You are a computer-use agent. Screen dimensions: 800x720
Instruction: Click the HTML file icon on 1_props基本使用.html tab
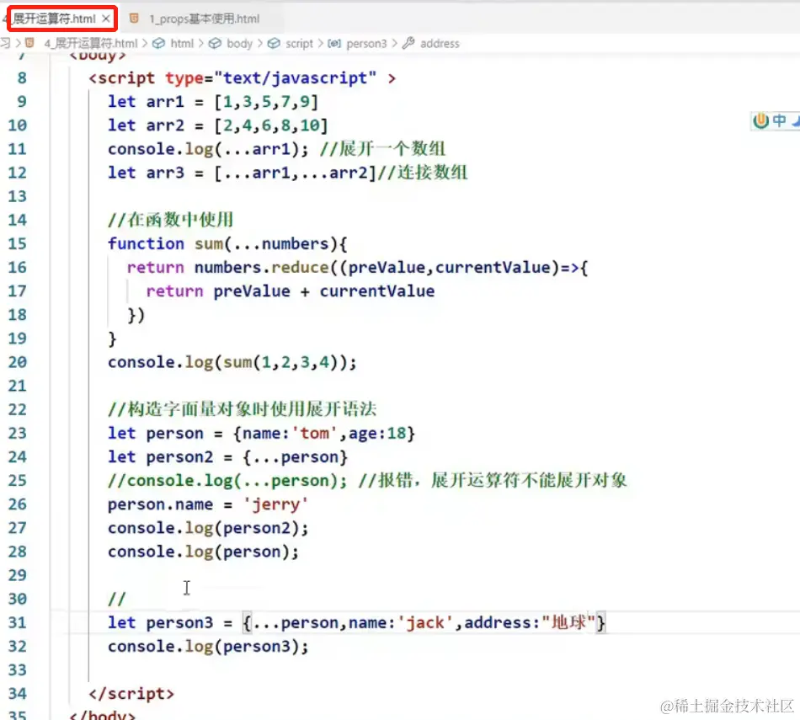point(134,19)
